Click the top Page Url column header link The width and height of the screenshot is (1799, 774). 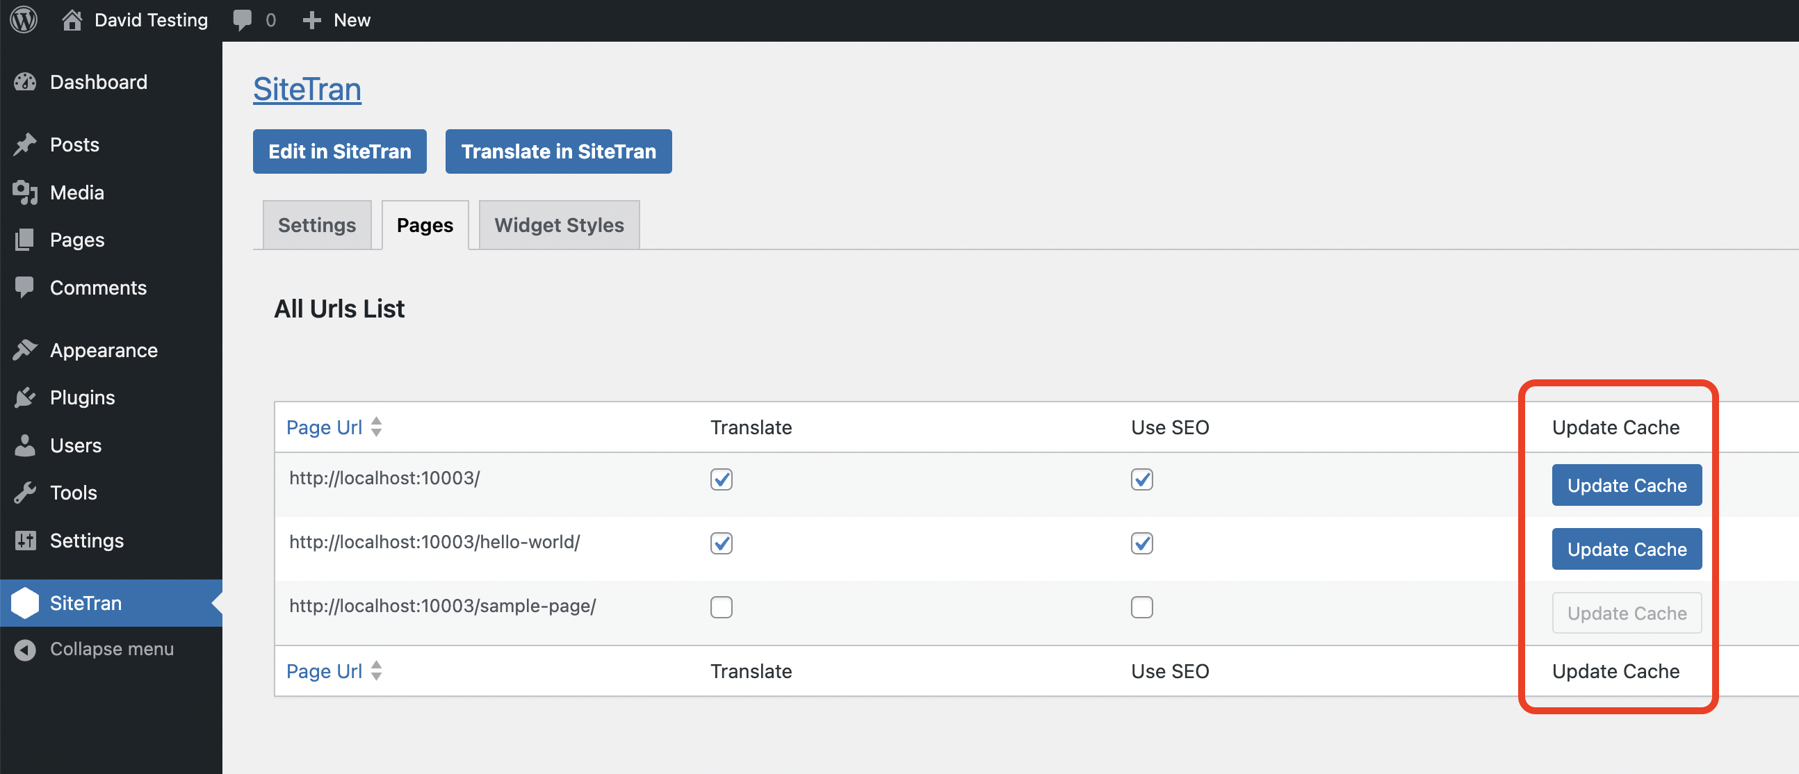[324, 427]
